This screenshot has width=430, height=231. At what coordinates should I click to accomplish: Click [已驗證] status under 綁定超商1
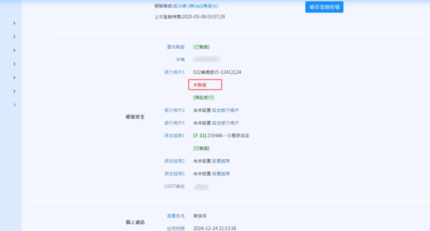[201, 148]
